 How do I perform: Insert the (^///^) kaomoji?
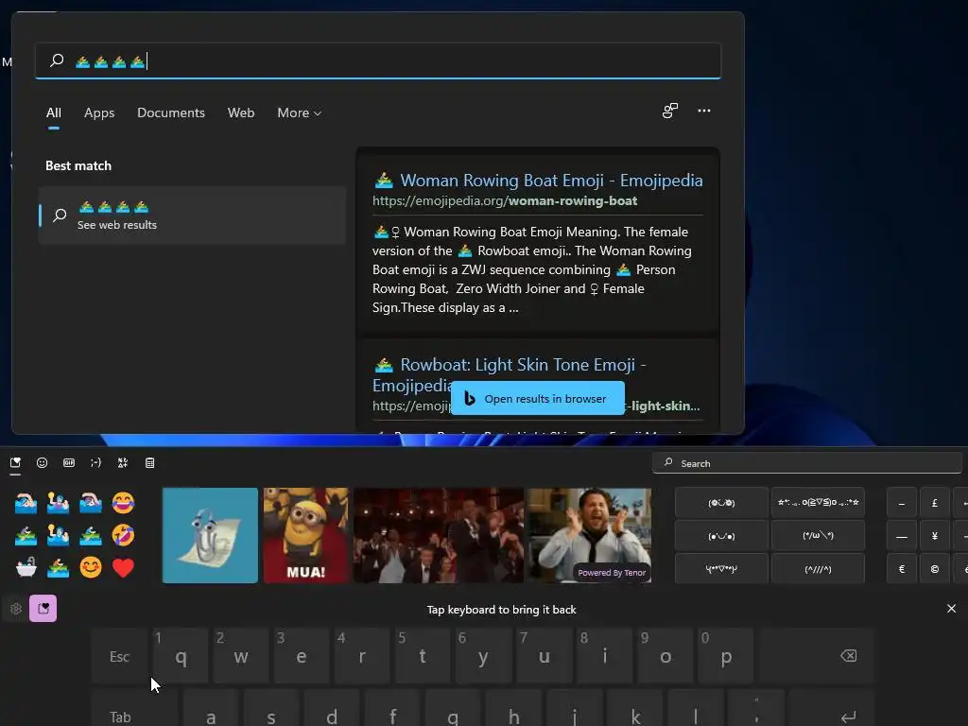click(x=818, y=568)
